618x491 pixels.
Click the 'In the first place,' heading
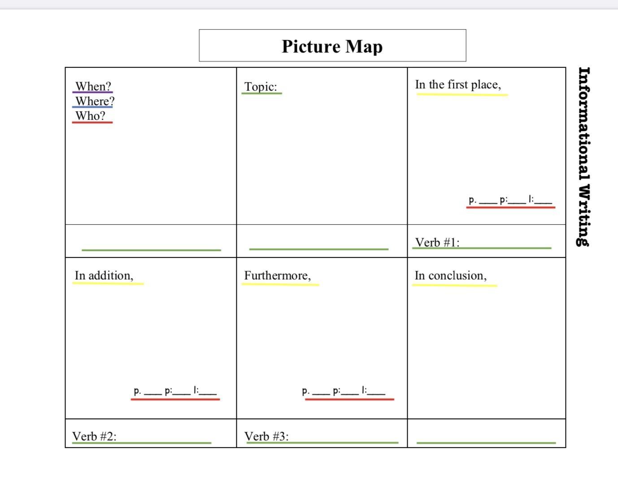(x=458, y=85)
